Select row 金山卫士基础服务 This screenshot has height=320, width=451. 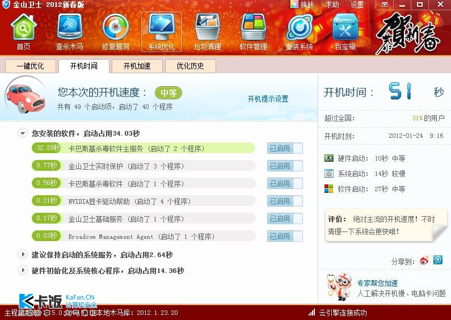point(143,218)
